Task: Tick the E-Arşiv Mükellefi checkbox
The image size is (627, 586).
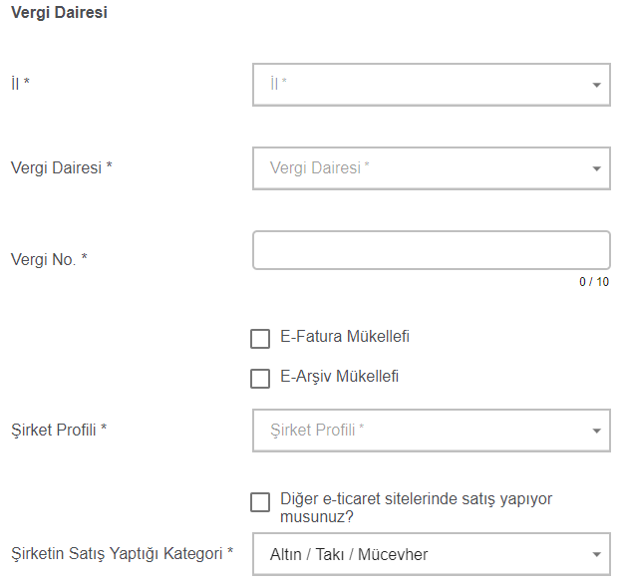Action: [x=260, y=379]
